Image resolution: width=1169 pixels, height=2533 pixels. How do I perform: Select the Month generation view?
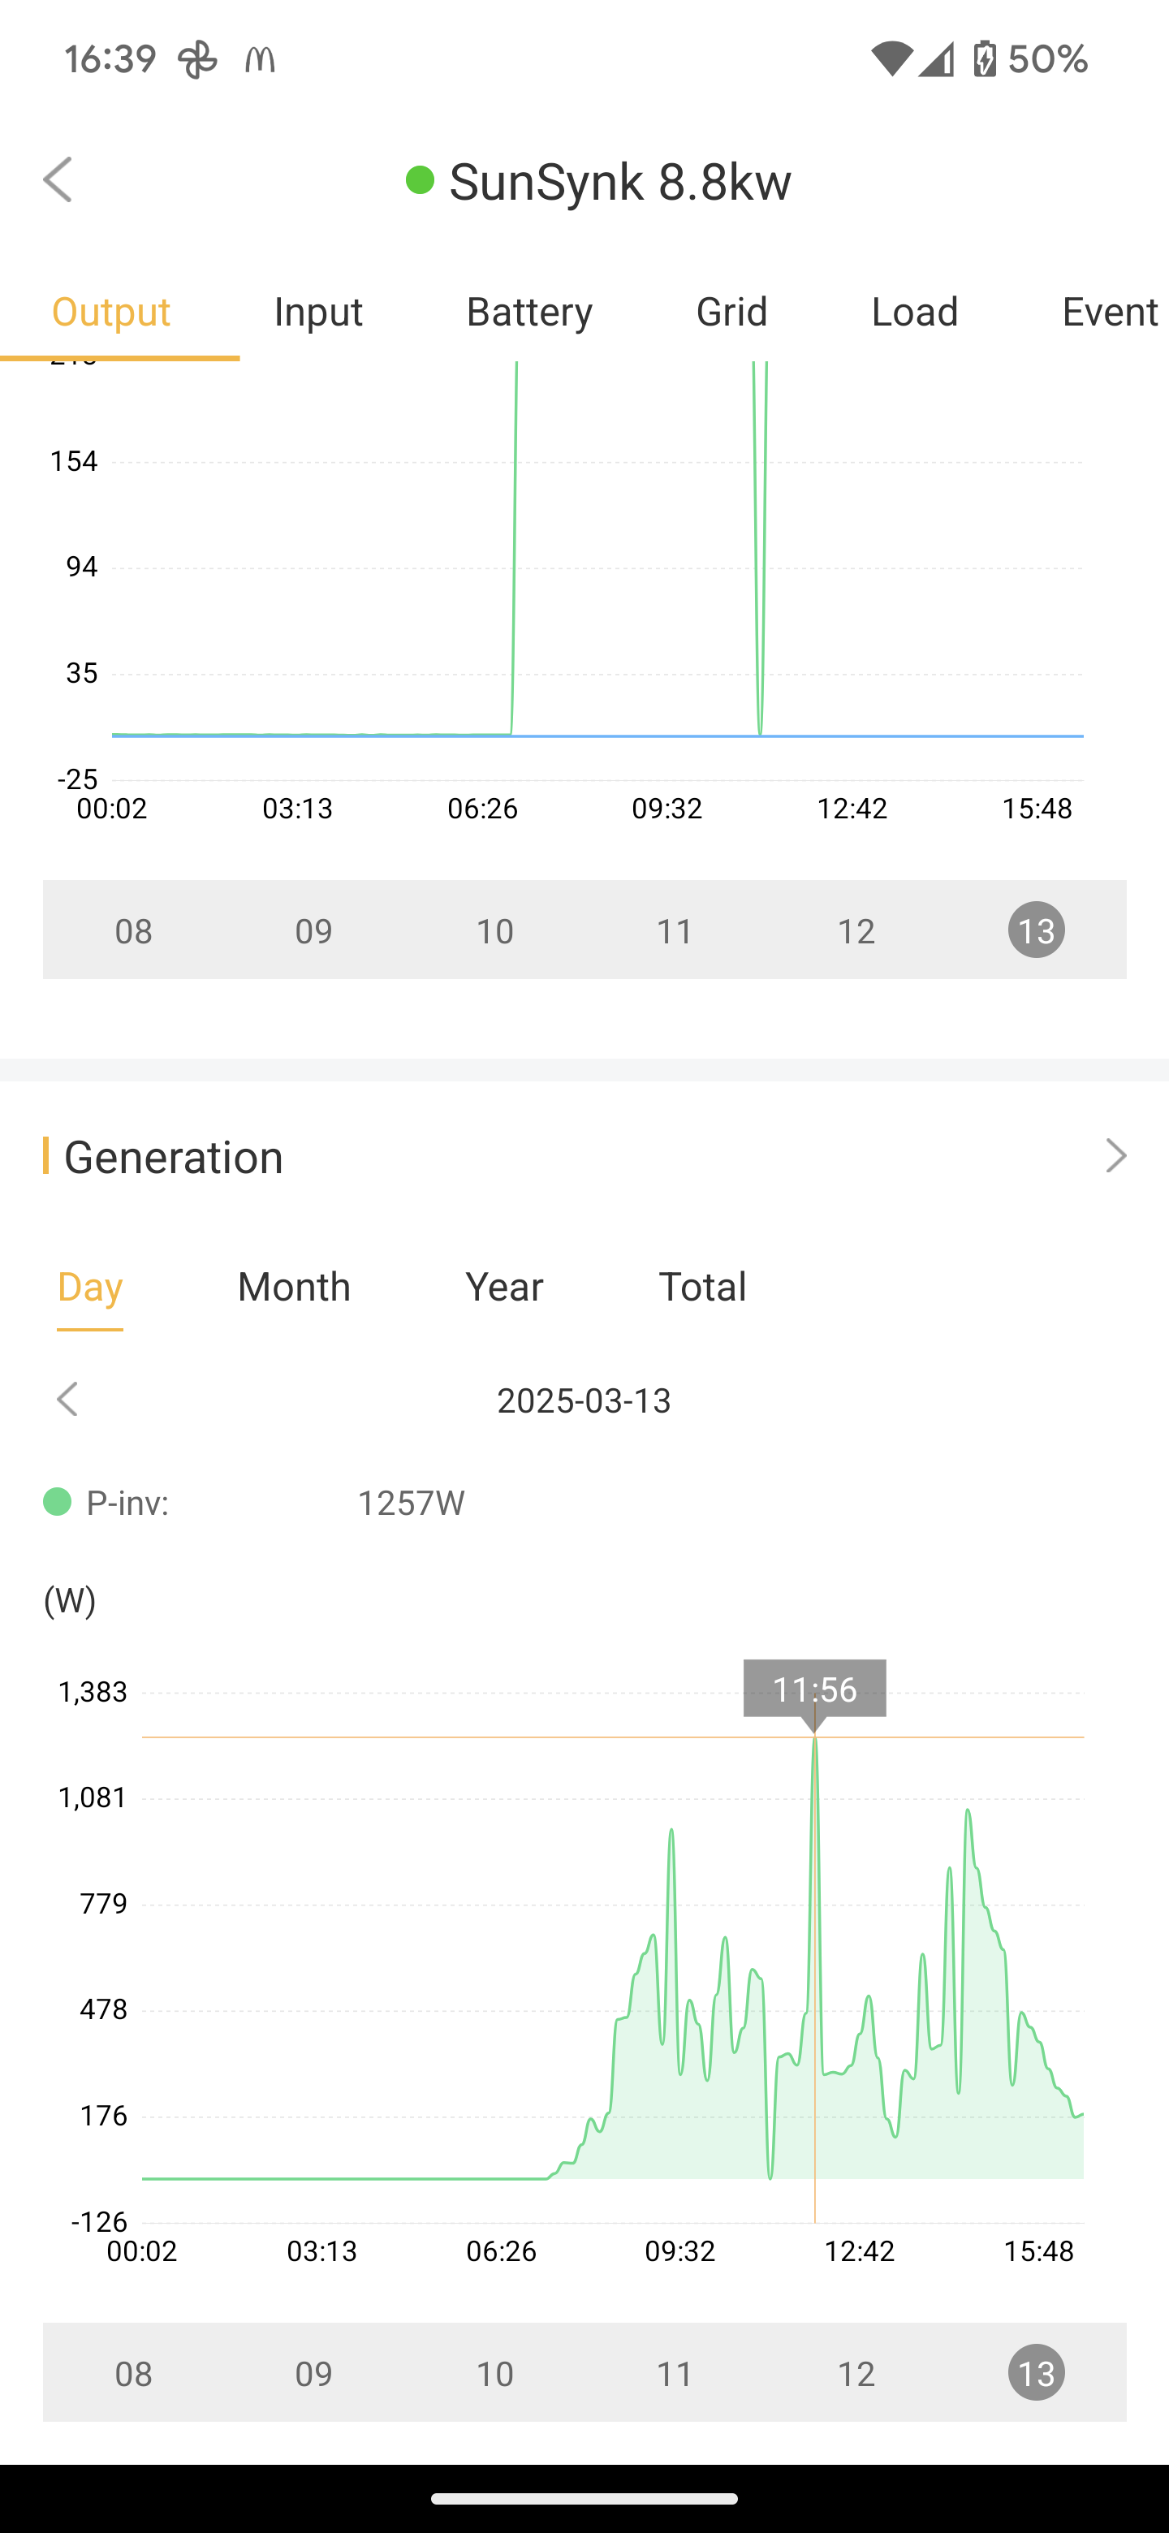pyautogui.click(x=294, y=1286)
